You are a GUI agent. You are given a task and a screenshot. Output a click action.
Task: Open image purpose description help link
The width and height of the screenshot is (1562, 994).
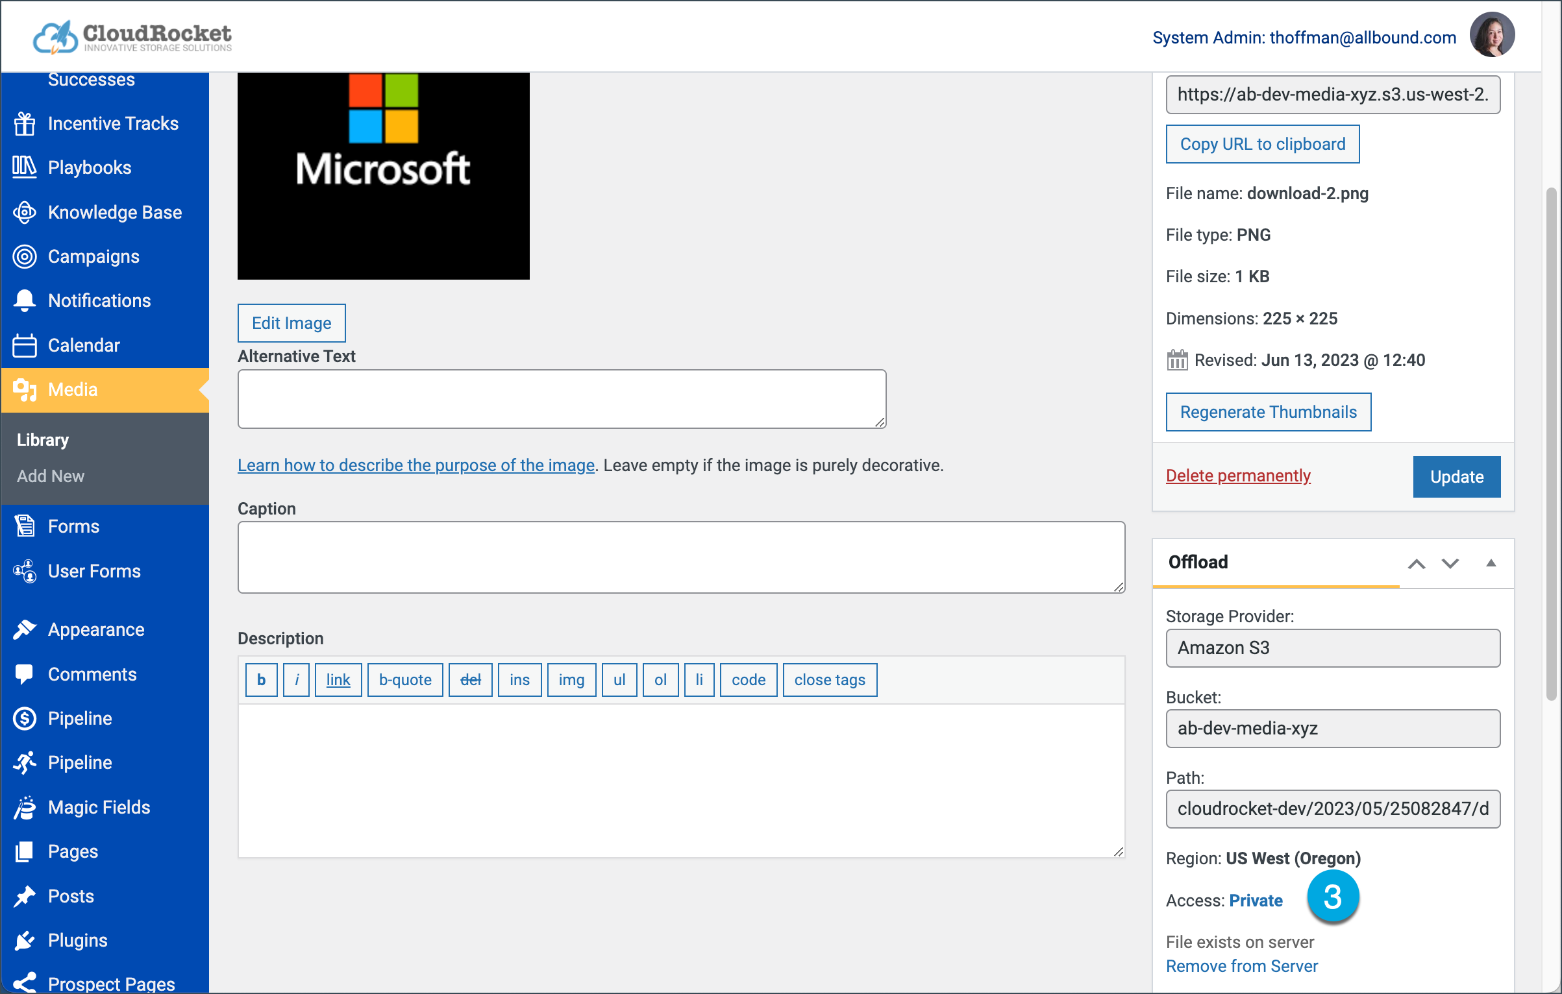[416, 465]
